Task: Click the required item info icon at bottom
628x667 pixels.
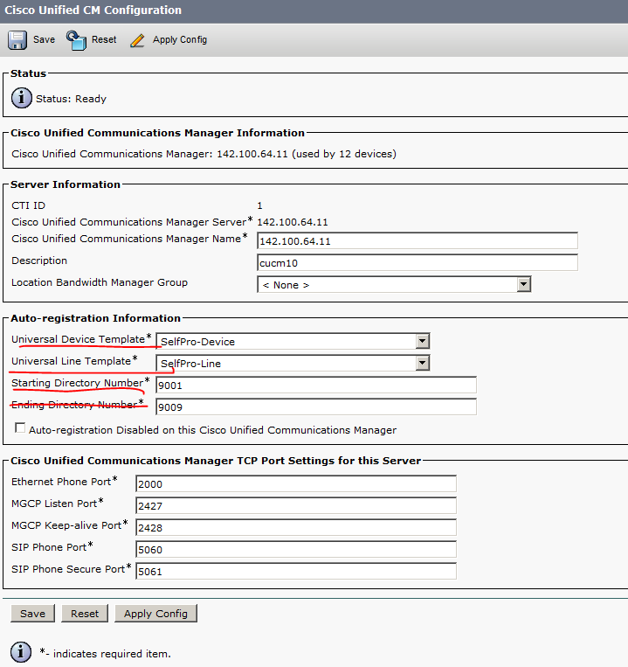Action: 21,652
